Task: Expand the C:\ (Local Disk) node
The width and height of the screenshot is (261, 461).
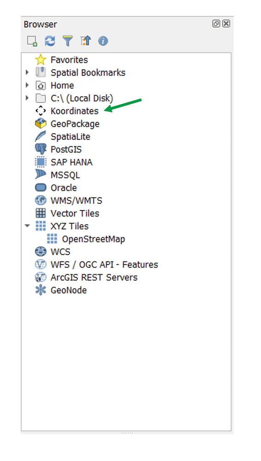Action: [27, 98]
